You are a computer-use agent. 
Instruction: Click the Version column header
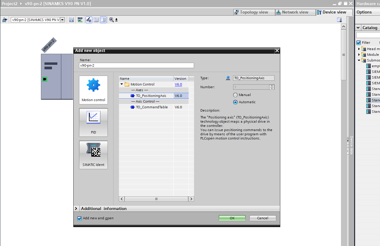coord(181,79)
